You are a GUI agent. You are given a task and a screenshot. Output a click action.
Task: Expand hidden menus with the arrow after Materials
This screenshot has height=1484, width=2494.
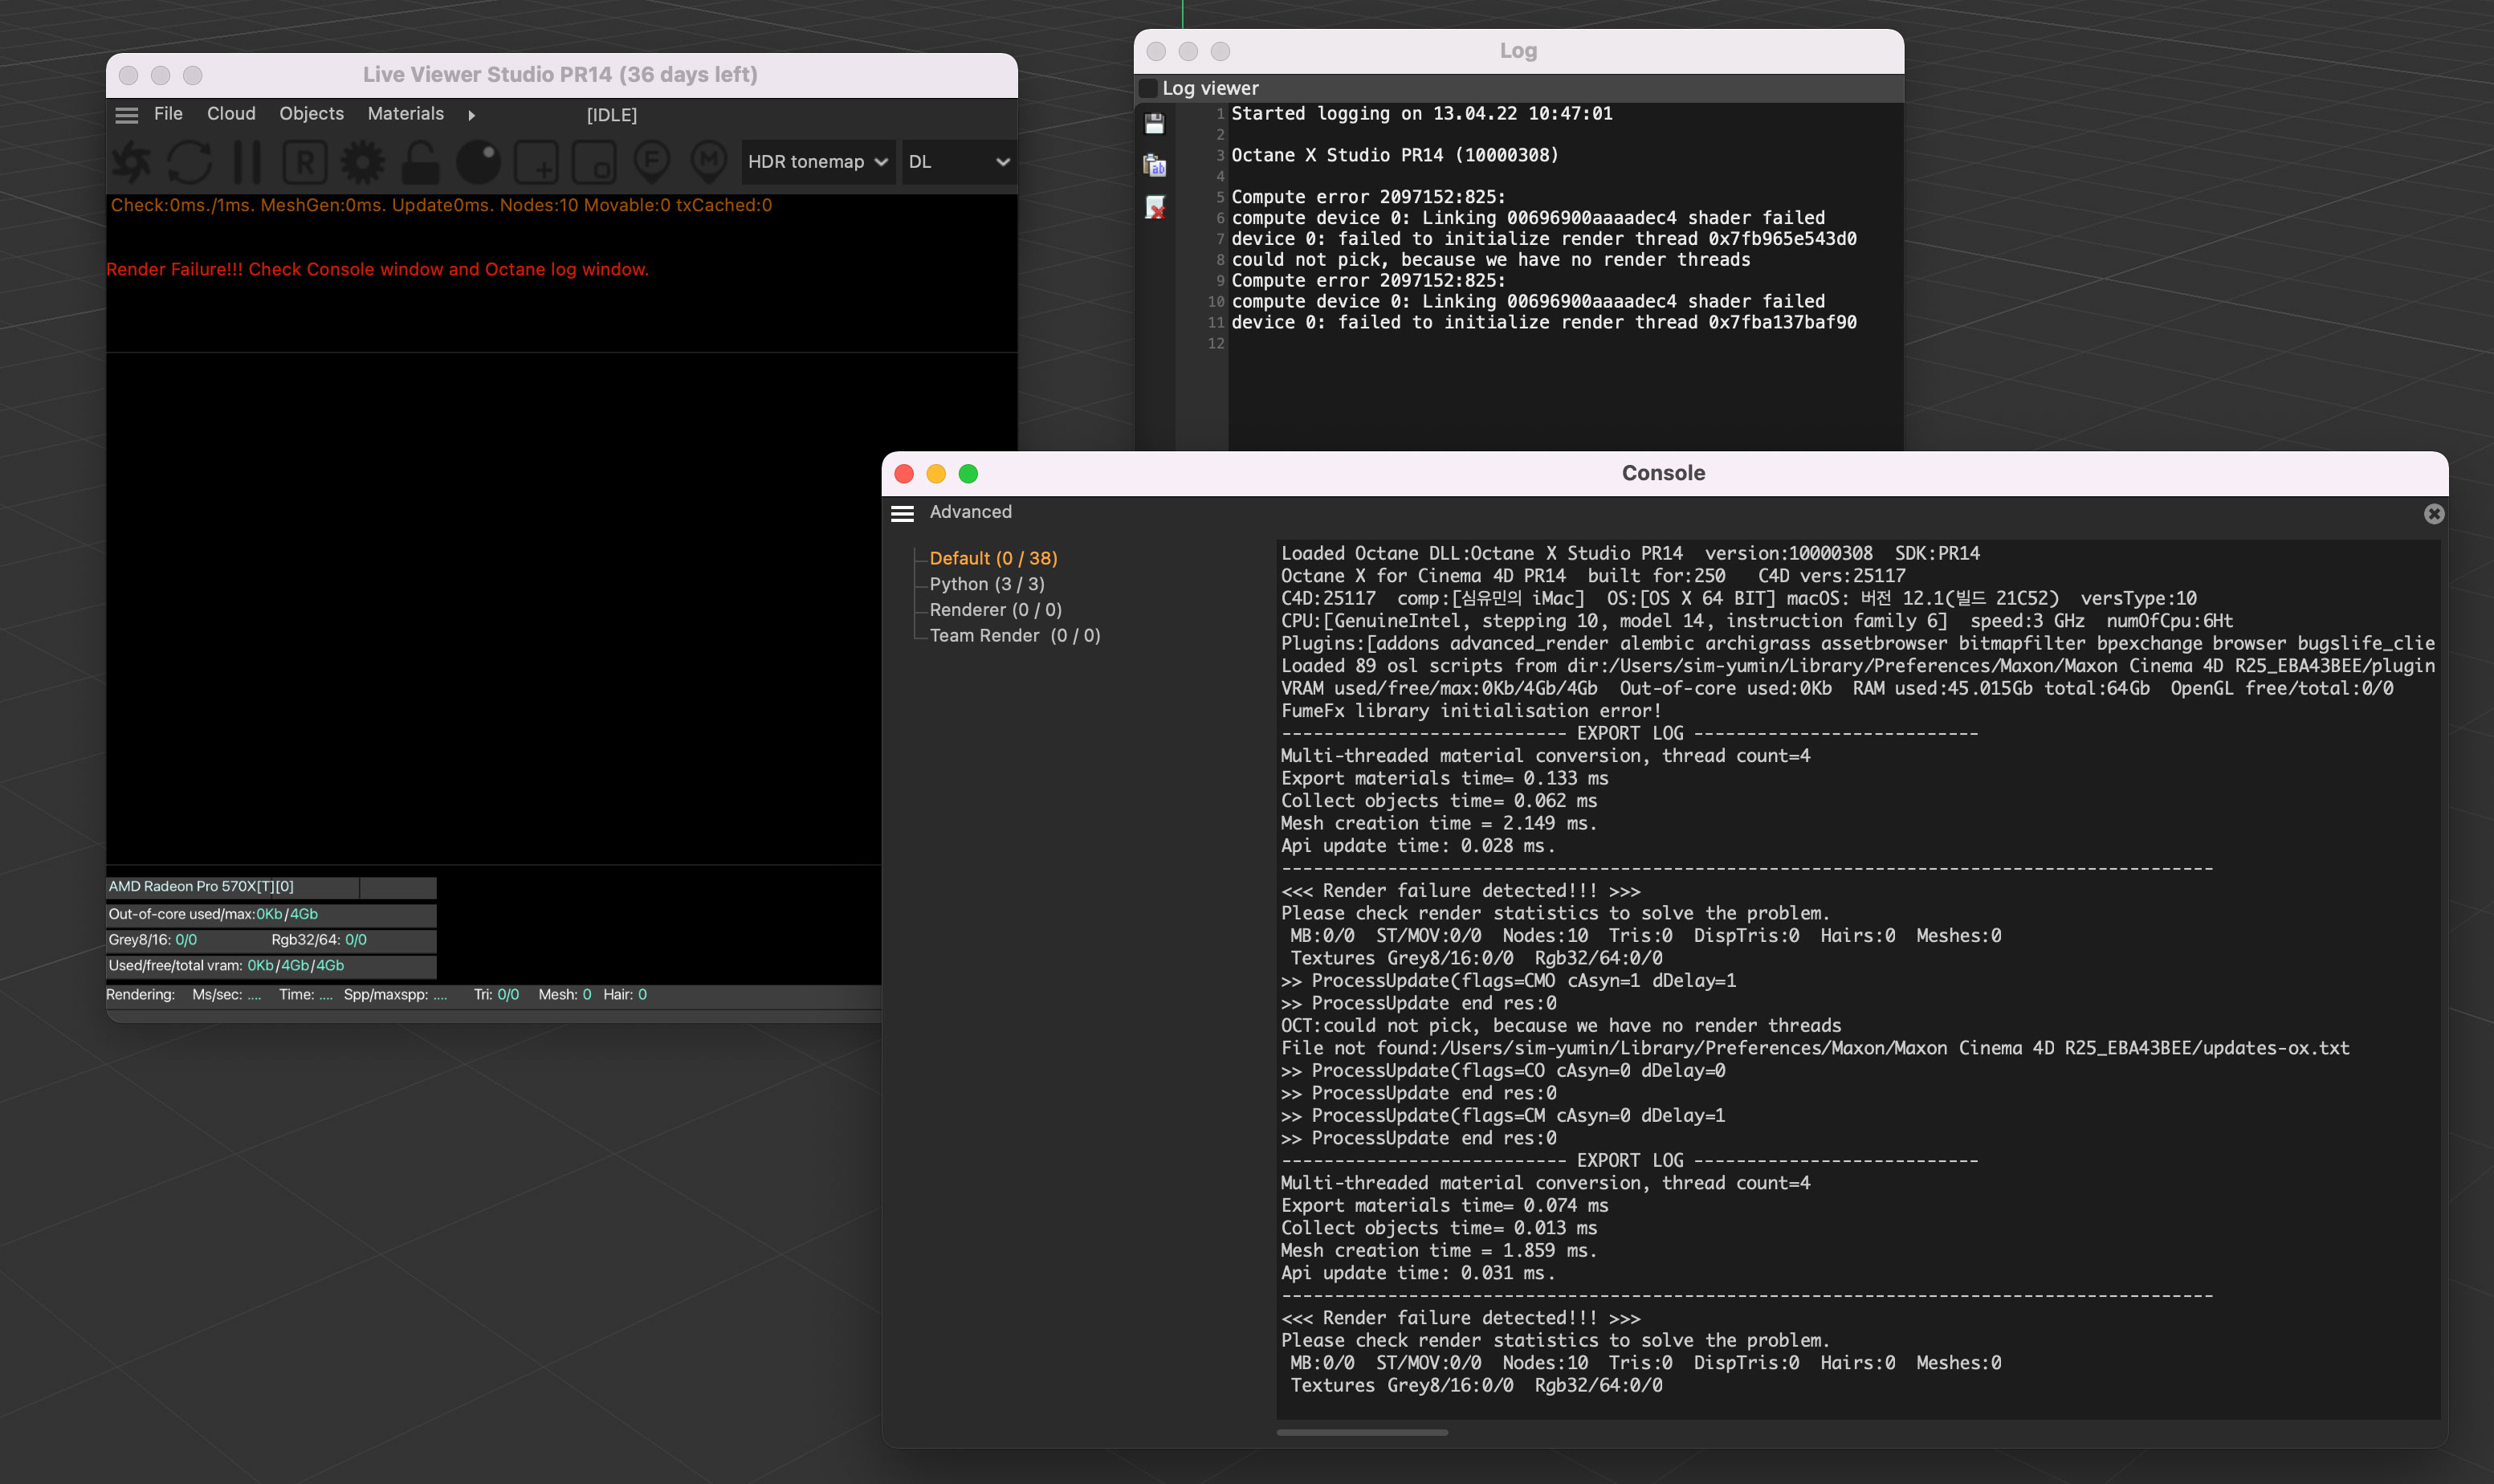click(472, 115)
